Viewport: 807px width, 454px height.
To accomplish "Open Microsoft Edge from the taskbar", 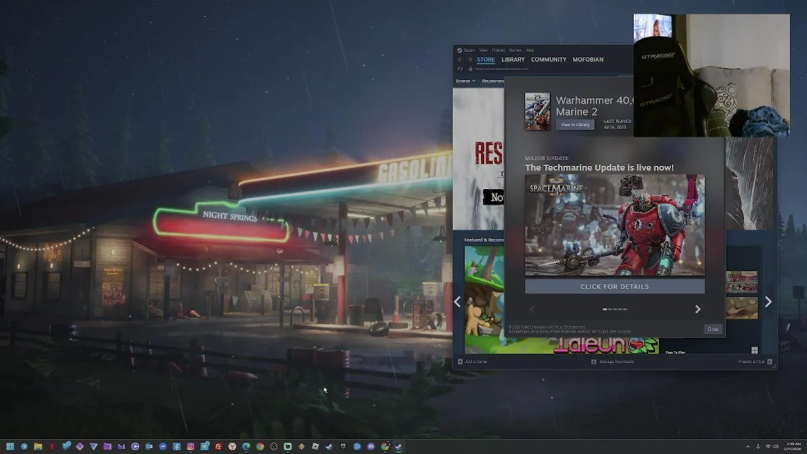I will 246,446.
